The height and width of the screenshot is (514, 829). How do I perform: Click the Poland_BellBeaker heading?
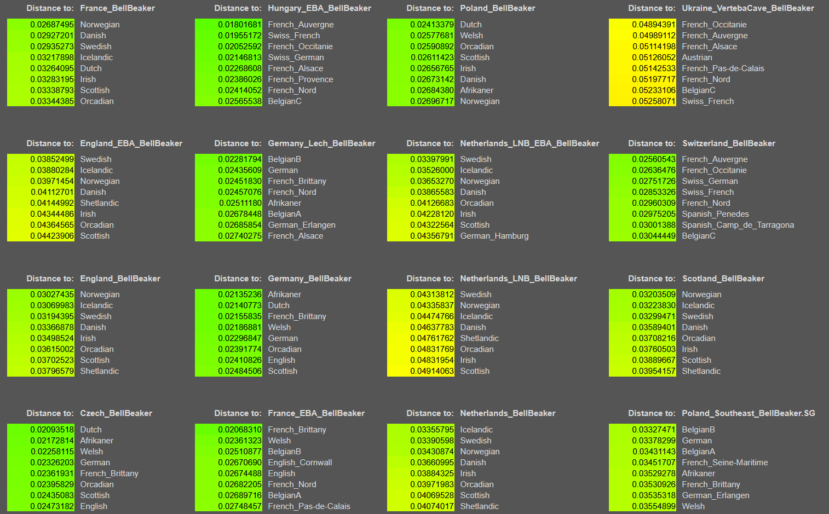pos(498,8)
